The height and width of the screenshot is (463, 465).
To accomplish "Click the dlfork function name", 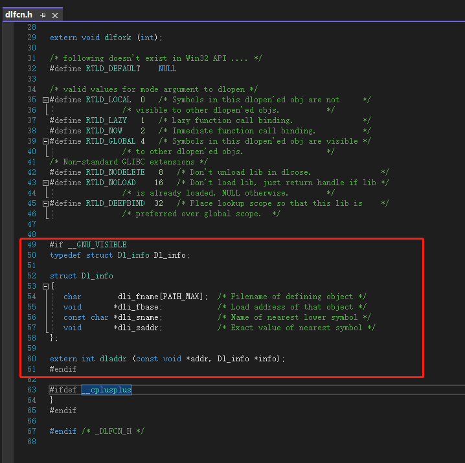I will [x=118, y=38].
